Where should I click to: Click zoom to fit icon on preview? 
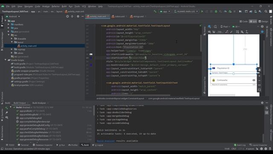point(259,90)
